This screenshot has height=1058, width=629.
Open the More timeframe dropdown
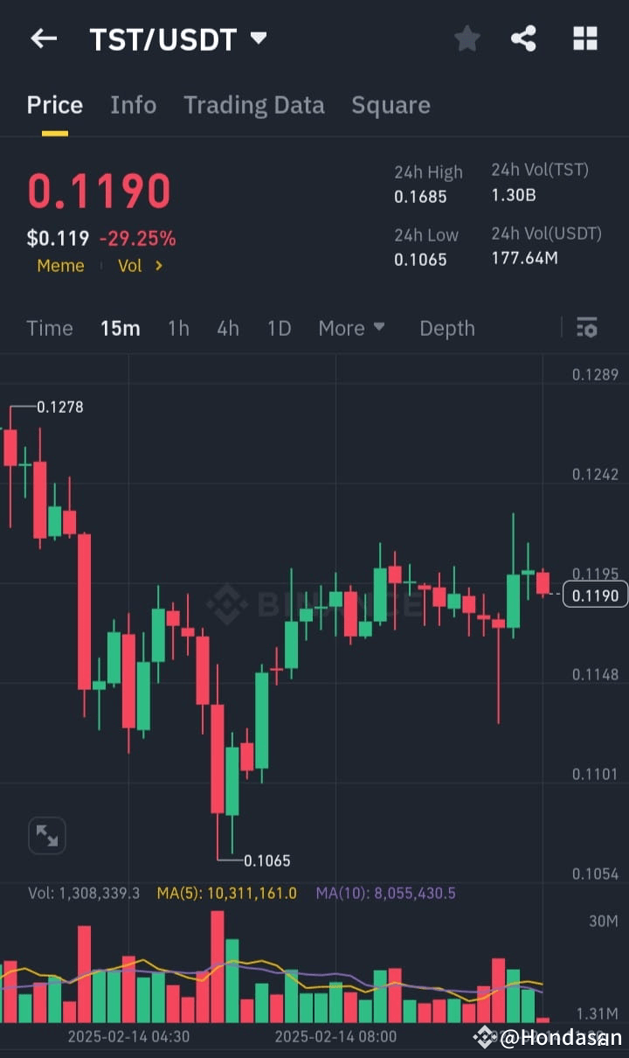click(351, 328)
